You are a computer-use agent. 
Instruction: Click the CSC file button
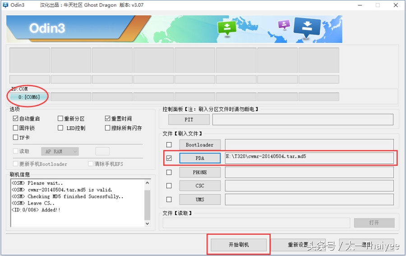pyautogui.click(x=200, y=186)
